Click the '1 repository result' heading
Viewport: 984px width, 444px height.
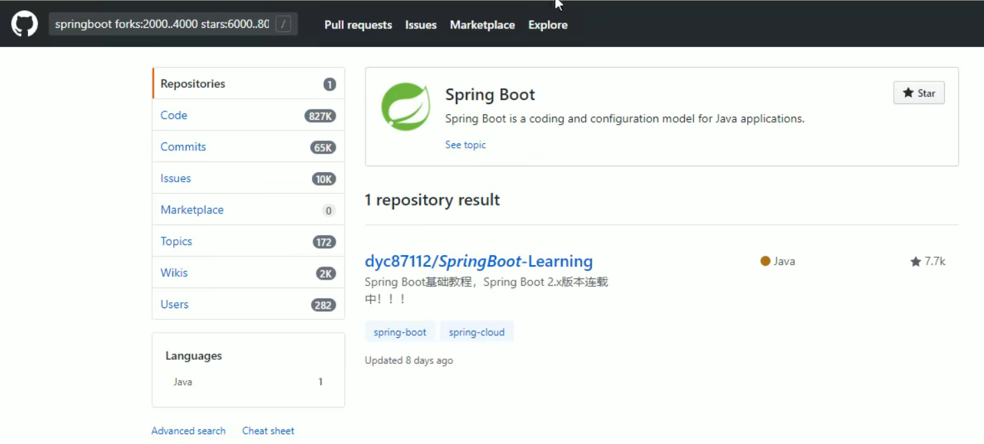(x=432, y=200)
